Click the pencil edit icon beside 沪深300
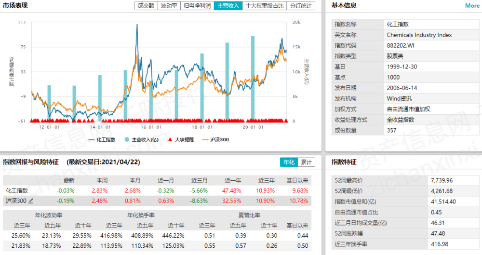The width and height of the screenshot is (482, 255). (31, 201)
